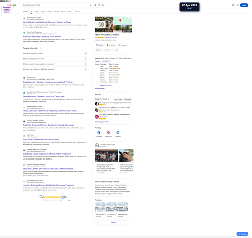
Task: Click View all products button
Action: pos(113,222)
